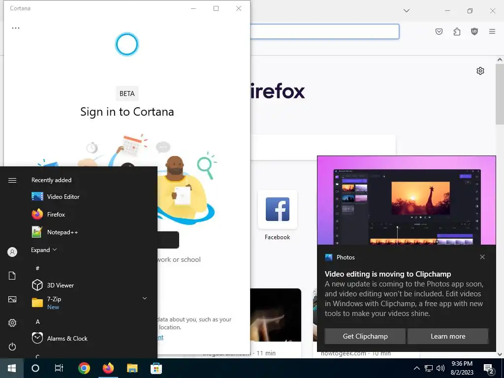
Task: Open Documents from Start sidebar
Action: pos(12,276)
